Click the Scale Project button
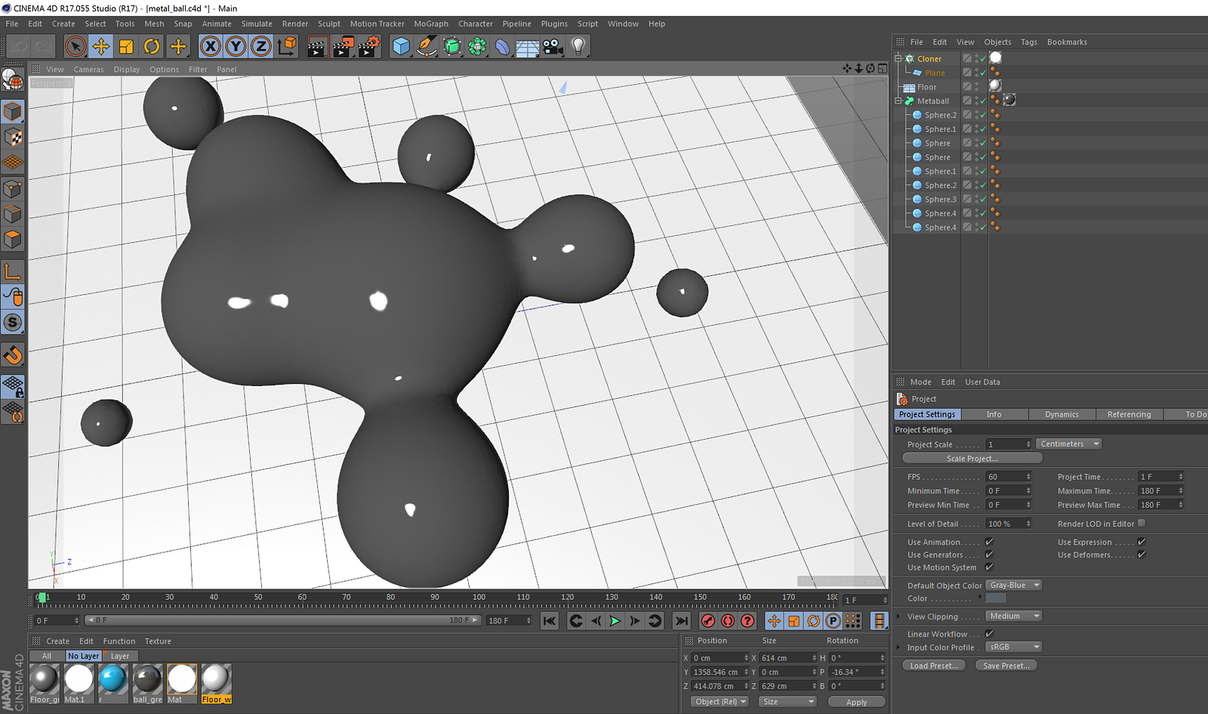Viewport: 1208px width, 714px height. click(972, 459)
